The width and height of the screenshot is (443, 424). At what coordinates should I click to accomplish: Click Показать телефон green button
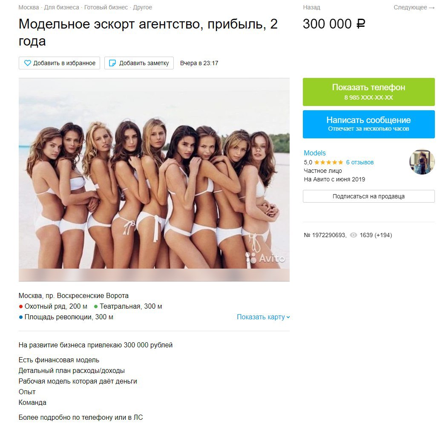coord(369,92)
